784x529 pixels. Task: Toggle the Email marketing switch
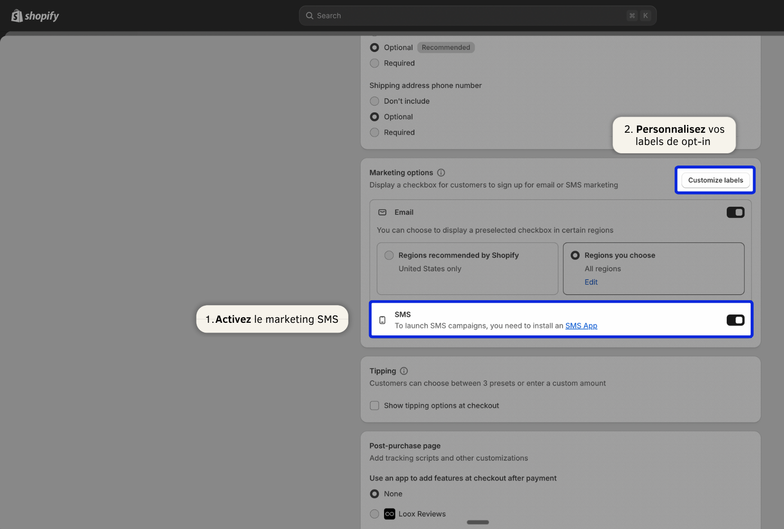click(735, 212)
